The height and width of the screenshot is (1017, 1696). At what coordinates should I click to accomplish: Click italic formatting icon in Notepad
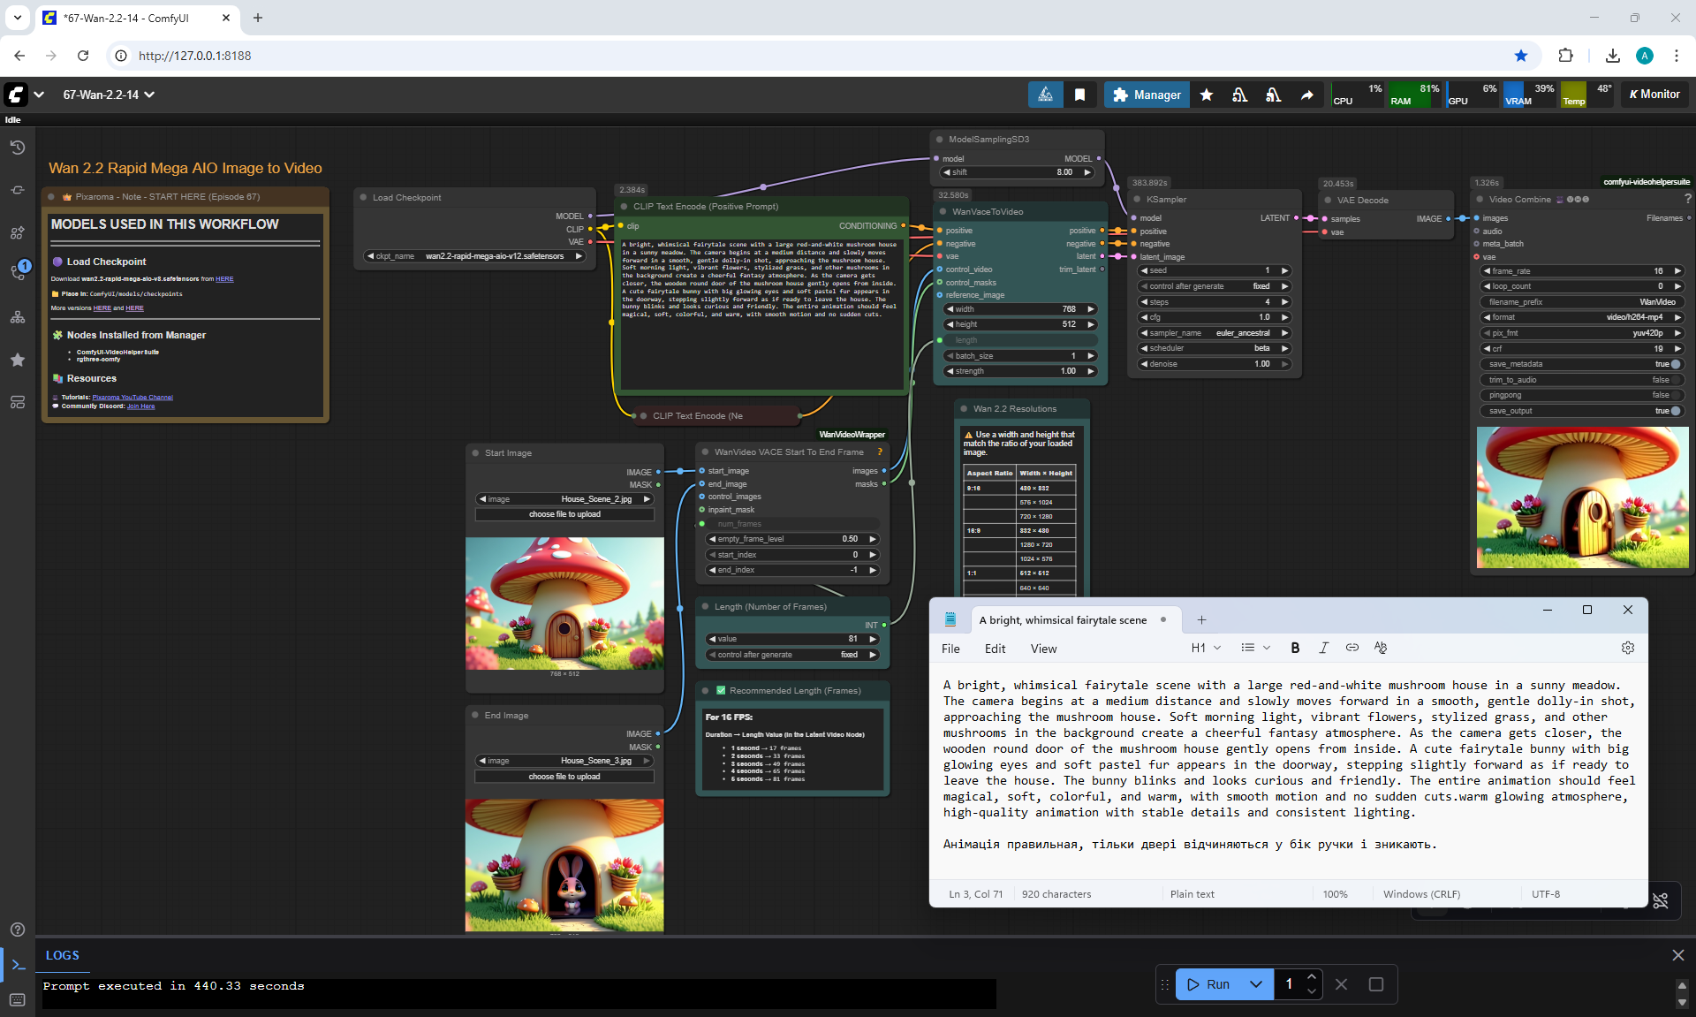(1323, 648)
